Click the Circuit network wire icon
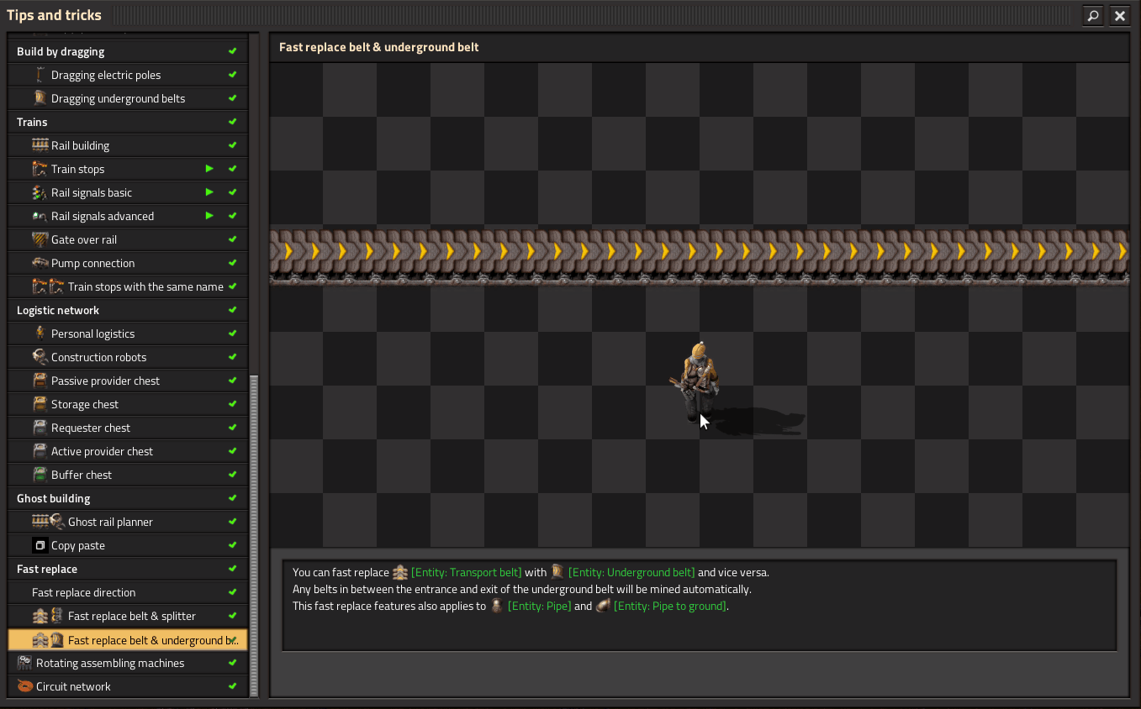The image size is (1141, 709). click(x=25, y=686)
